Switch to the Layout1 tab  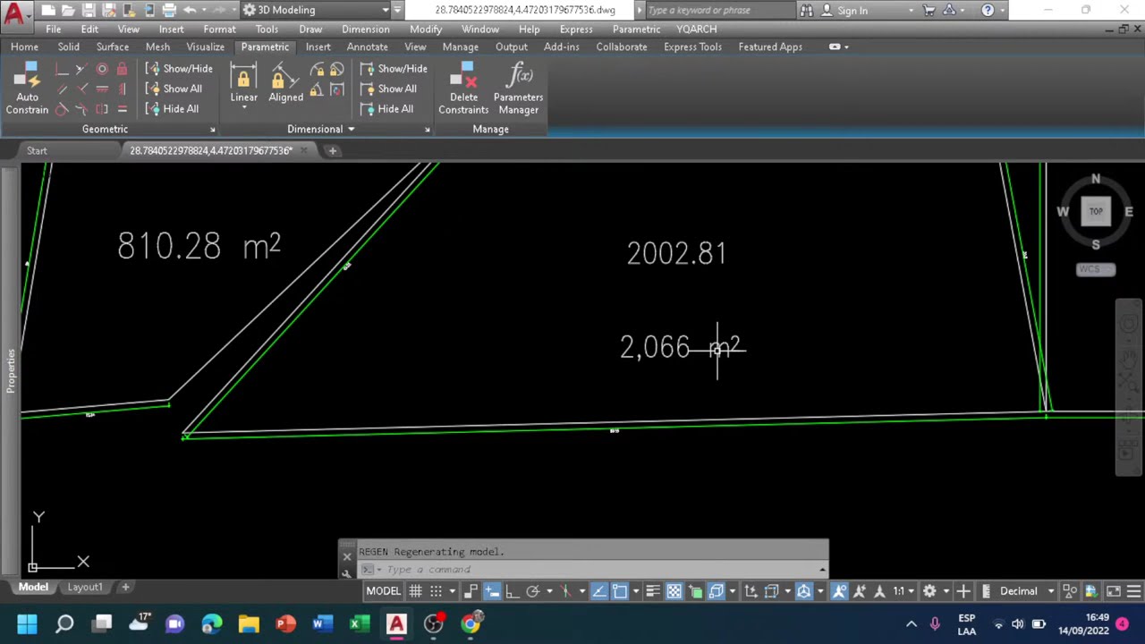(85, 587)
